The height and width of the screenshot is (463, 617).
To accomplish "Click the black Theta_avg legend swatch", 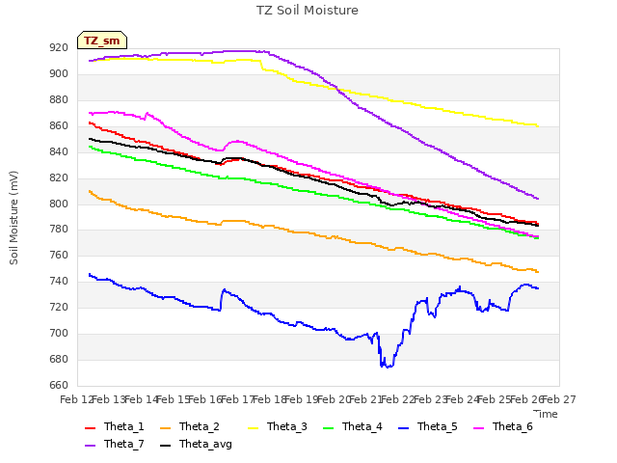I will click(x=165, y=446).
